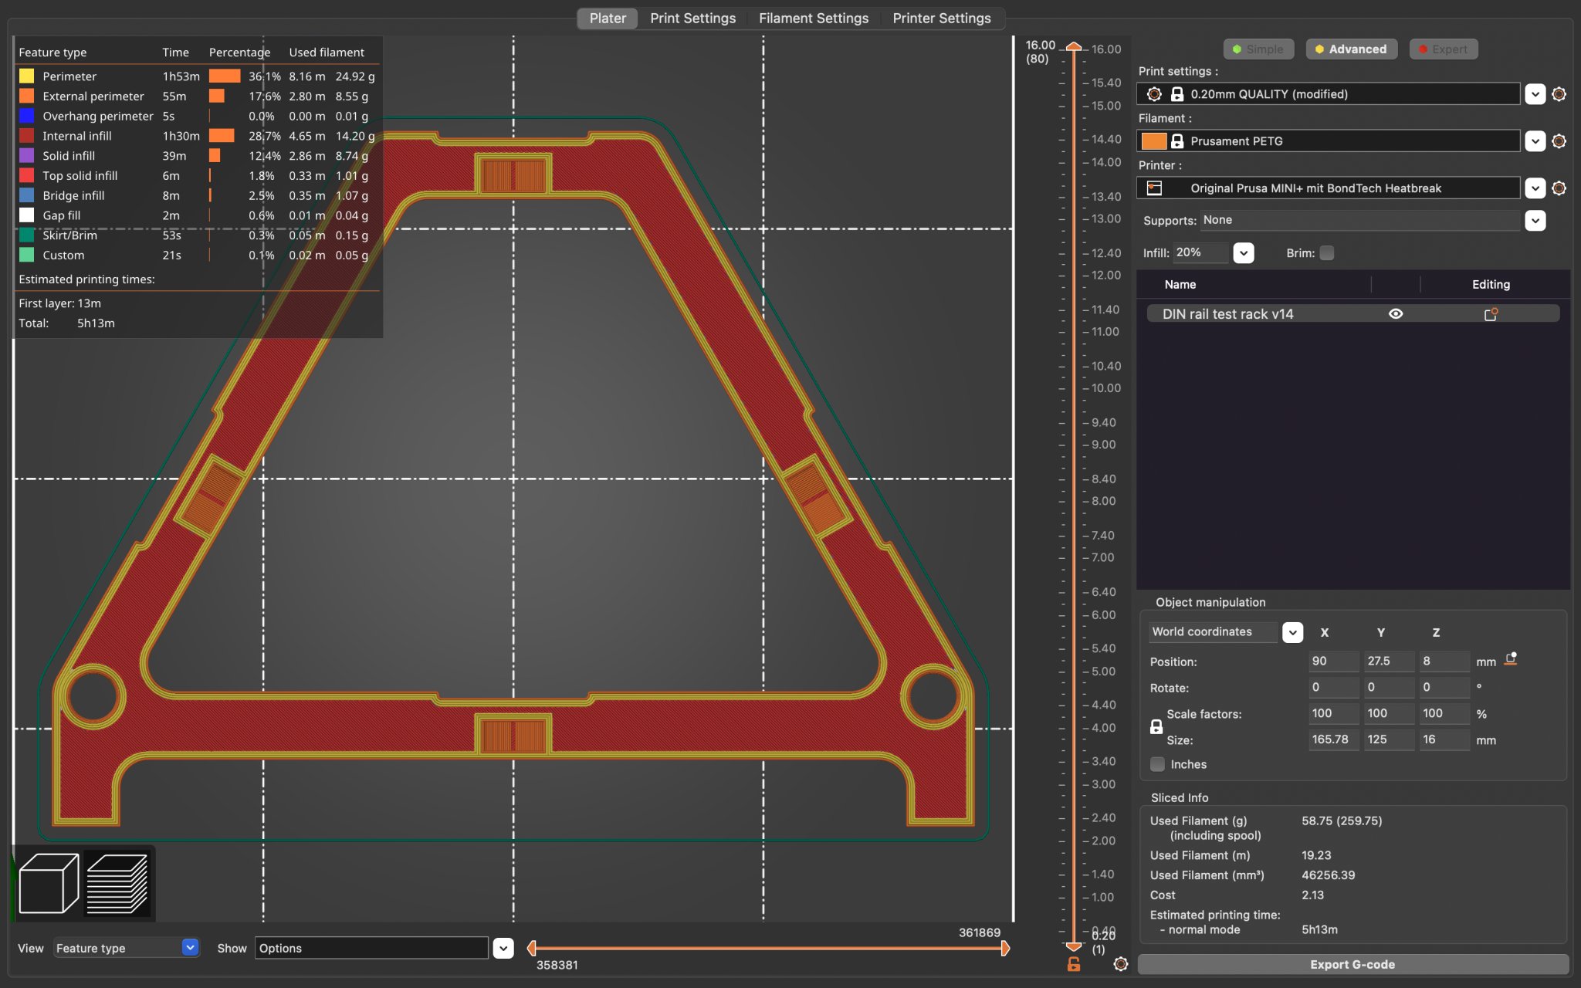Click edit icon for DIN rail test rack
The image size is (1581, 988).
[x=1490, y=314]
